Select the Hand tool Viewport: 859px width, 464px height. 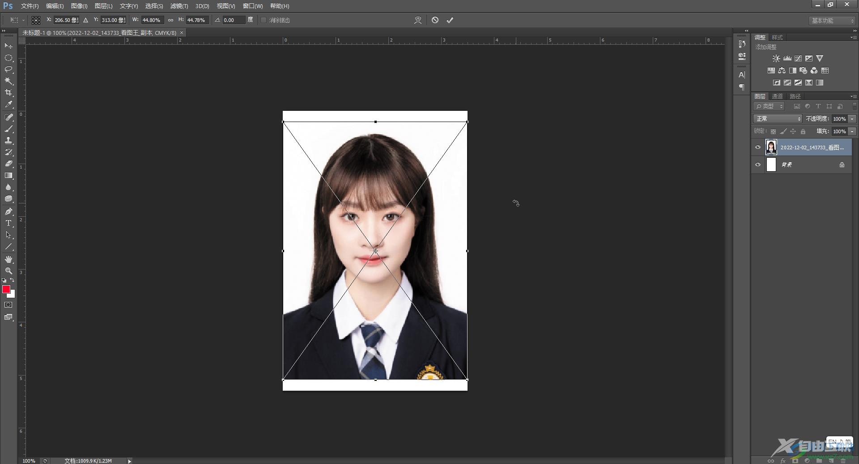9,259
